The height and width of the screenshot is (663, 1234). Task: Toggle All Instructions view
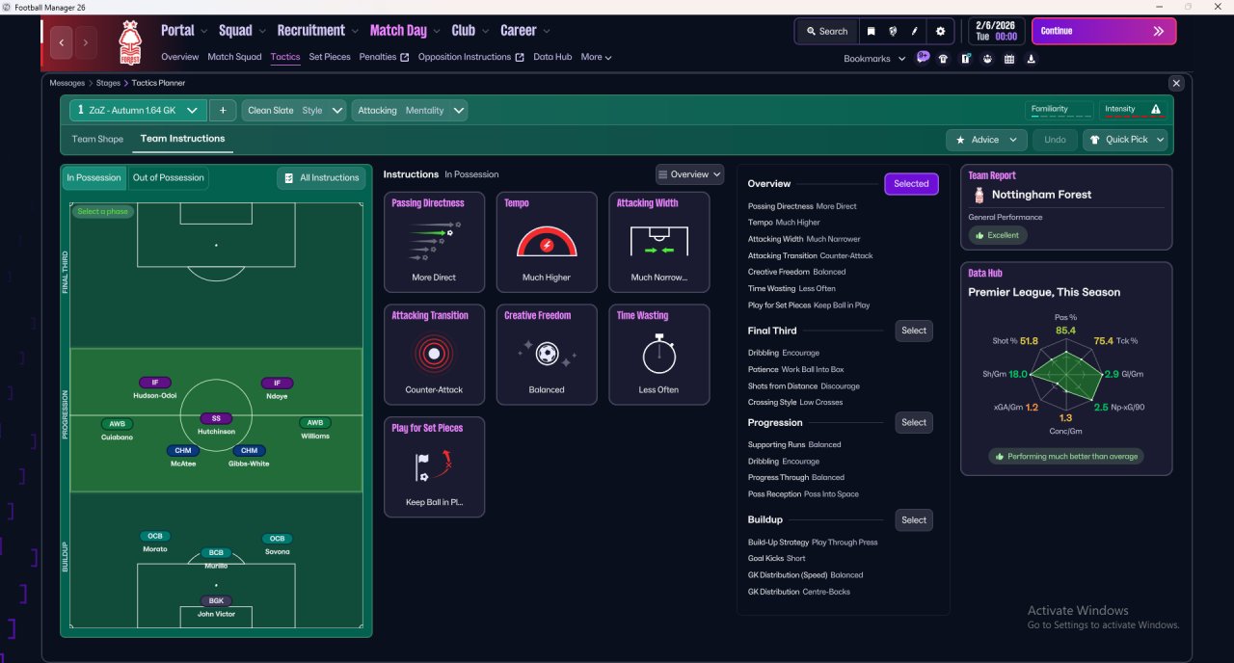pyautogui.click(x=322, y=177)
